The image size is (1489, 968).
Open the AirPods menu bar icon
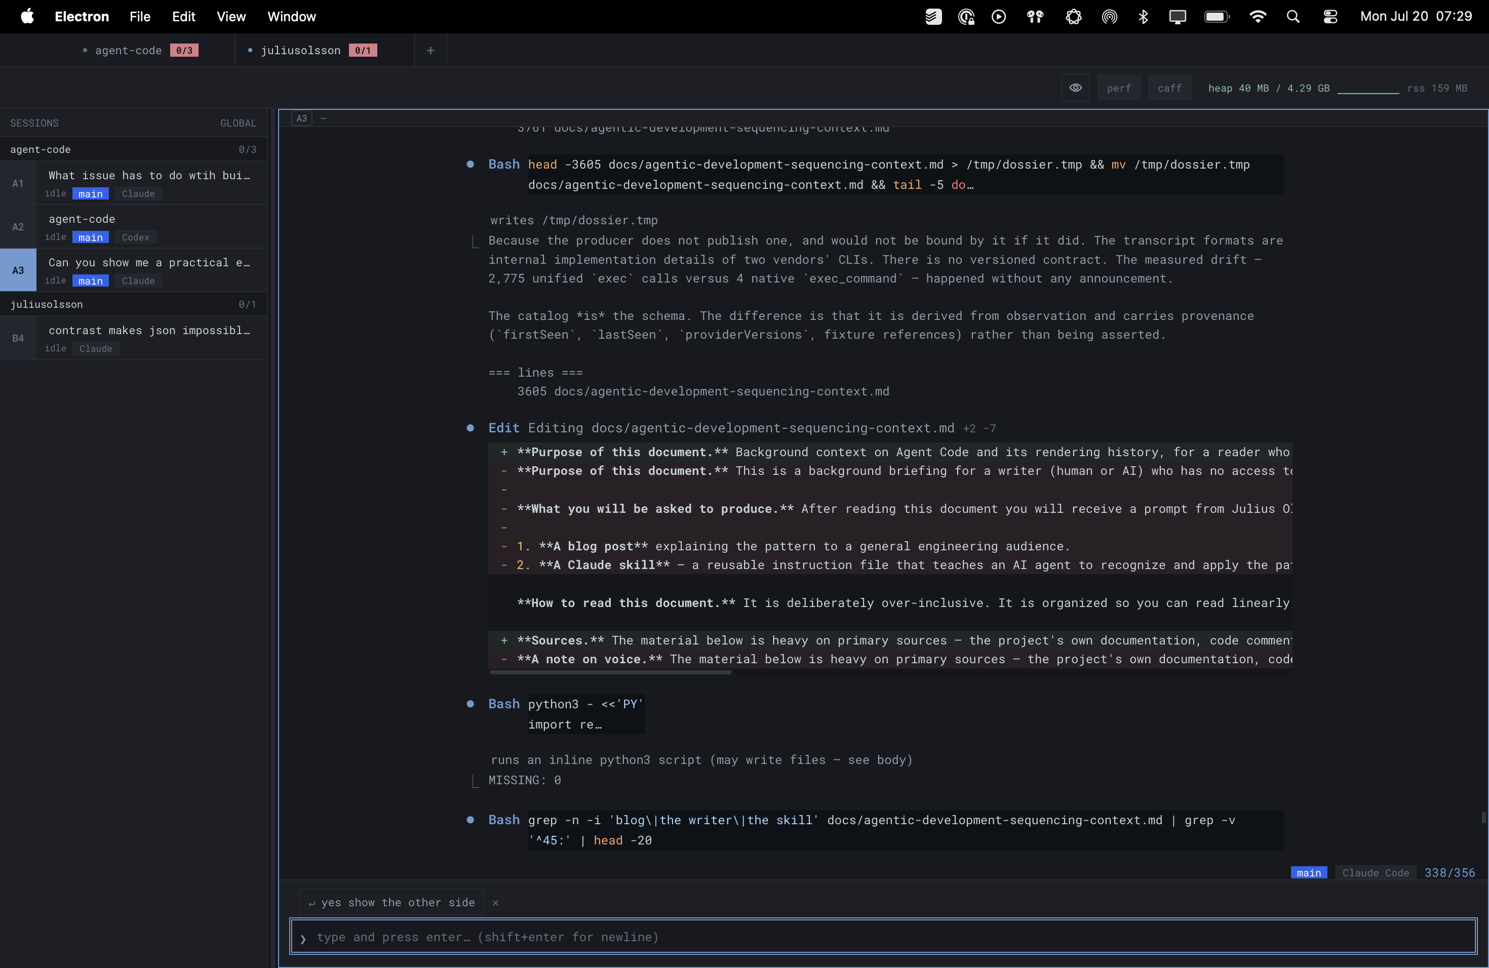pos(1035,16)
